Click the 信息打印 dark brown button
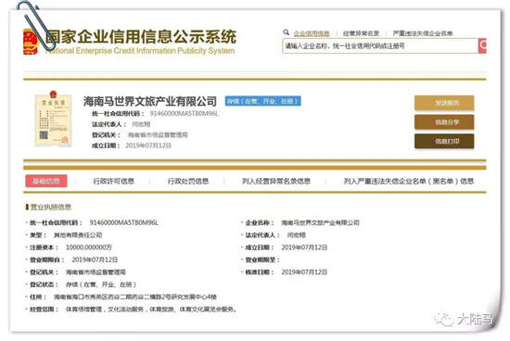This screenshot has height=341, width=510. point(444,142)
